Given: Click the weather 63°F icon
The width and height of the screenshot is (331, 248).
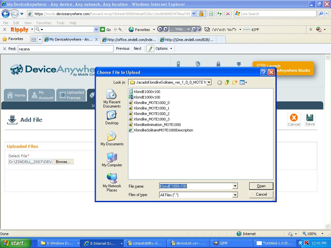Looking at the screenshot, I should [x=247, y=30].
